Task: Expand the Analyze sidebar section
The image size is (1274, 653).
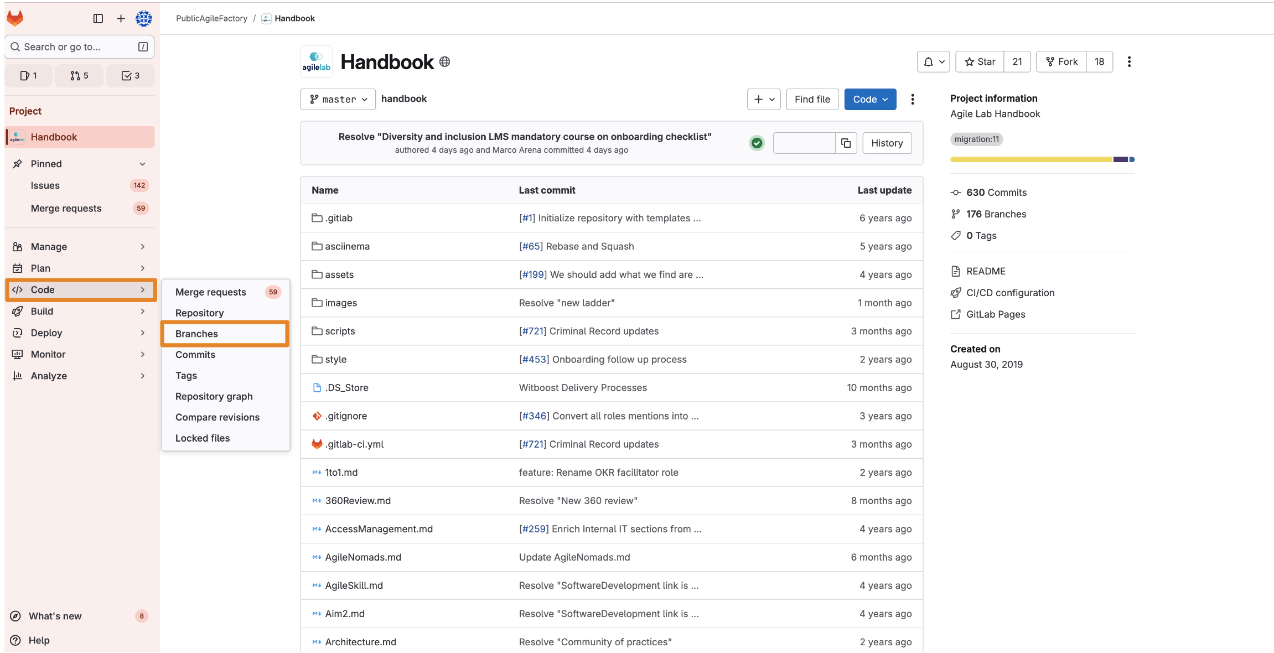Action: pos(80,376)
